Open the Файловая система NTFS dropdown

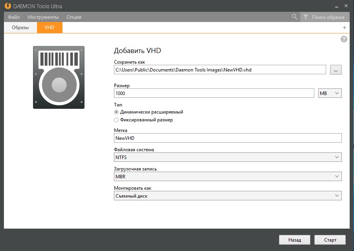pos(227,157)
